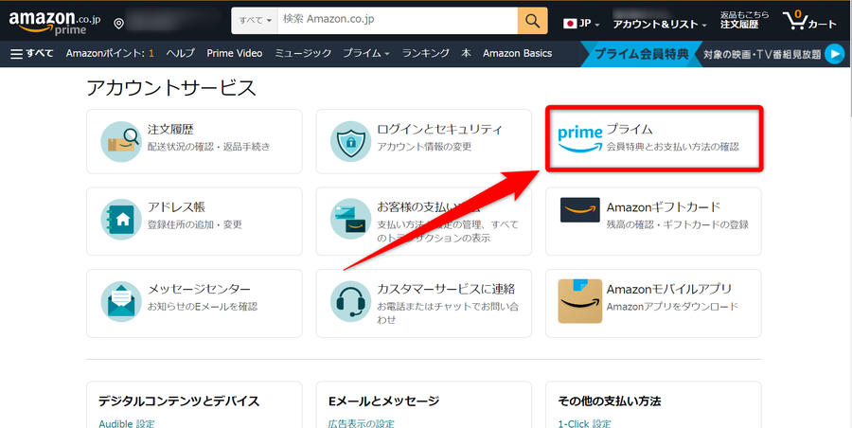Open ミュージック in navigation bar
The height and width of the screenshot is (428, 852).
pyautogui.click(x=303, y=53)
